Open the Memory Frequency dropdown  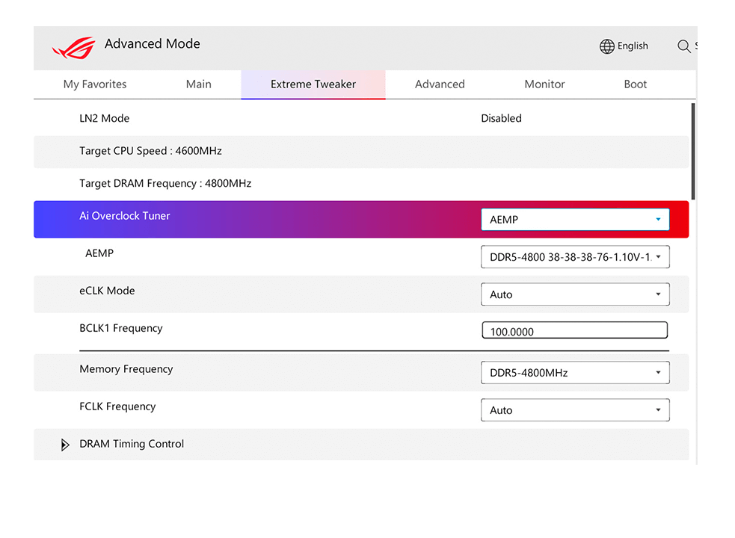pyautogui.click(x=574, y=373)
